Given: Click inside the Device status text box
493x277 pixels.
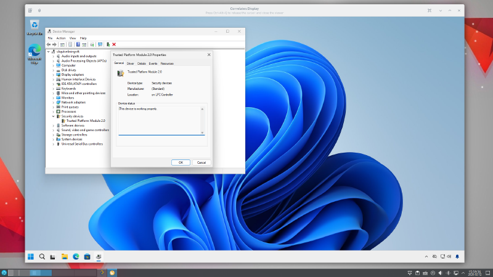Looking at the screenshot, I should pyautogui.click(x=160, y=121).
